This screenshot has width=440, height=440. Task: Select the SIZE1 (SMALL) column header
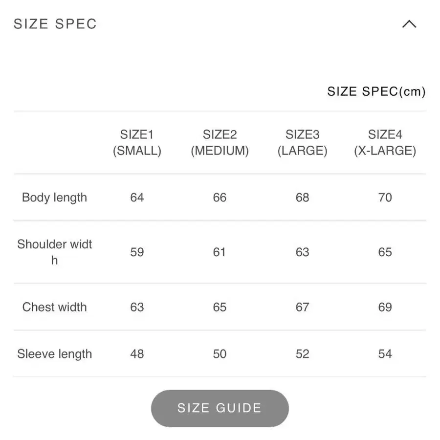point(137,143)
